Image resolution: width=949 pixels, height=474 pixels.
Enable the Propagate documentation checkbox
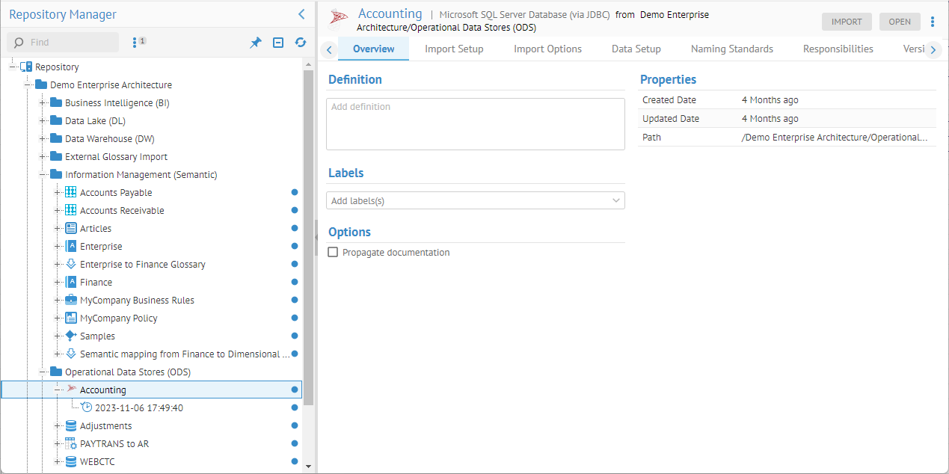click(x=334, y=253)
